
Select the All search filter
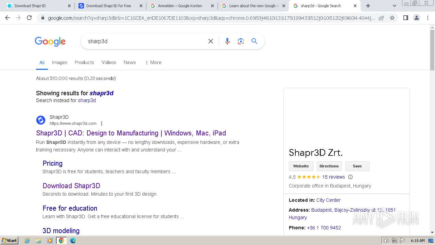point(42,63)
